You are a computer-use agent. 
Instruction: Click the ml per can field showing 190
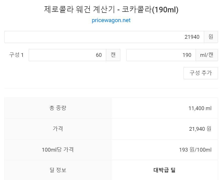161,55
